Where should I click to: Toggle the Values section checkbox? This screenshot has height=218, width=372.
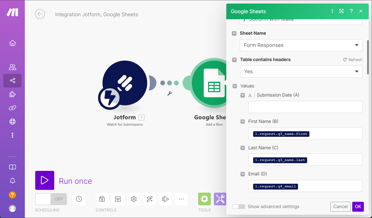point(235,86)
